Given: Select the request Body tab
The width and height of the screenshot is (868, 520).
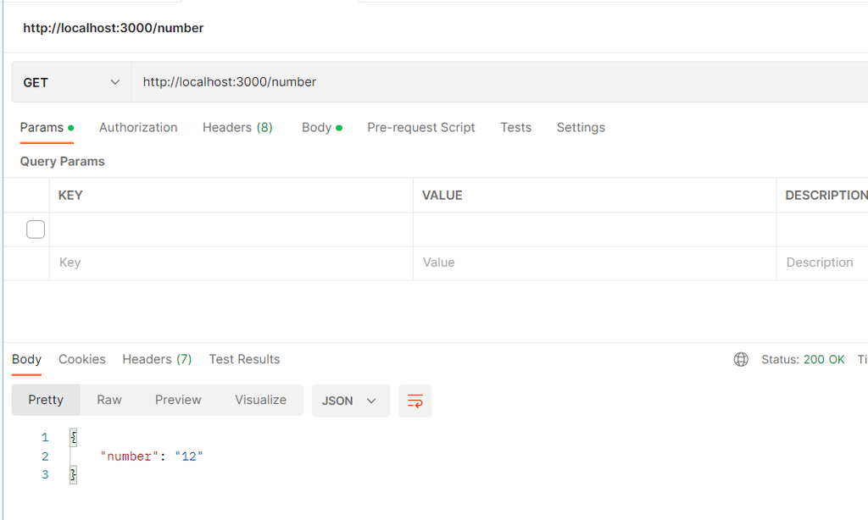Looking at the screenshot, I should pos(317,128).
